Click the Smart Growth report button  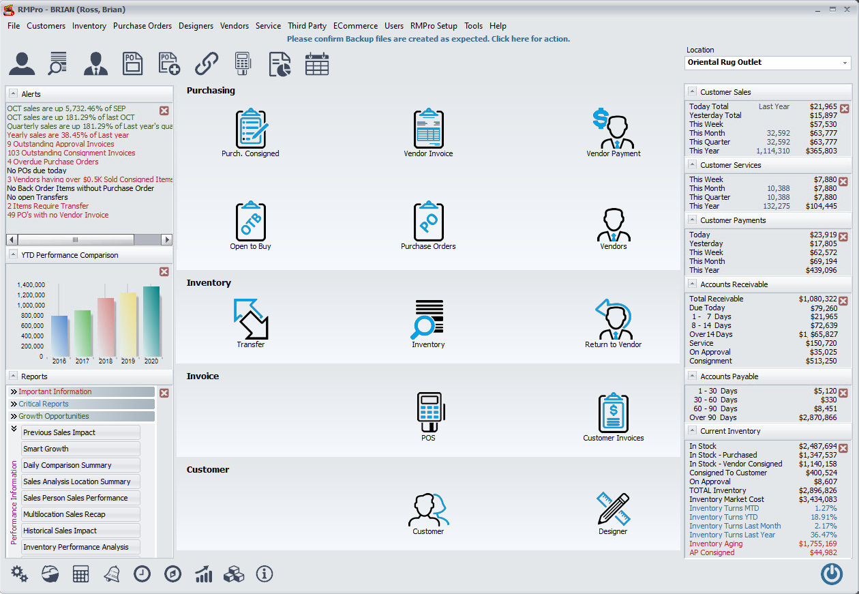coord(80,449)
